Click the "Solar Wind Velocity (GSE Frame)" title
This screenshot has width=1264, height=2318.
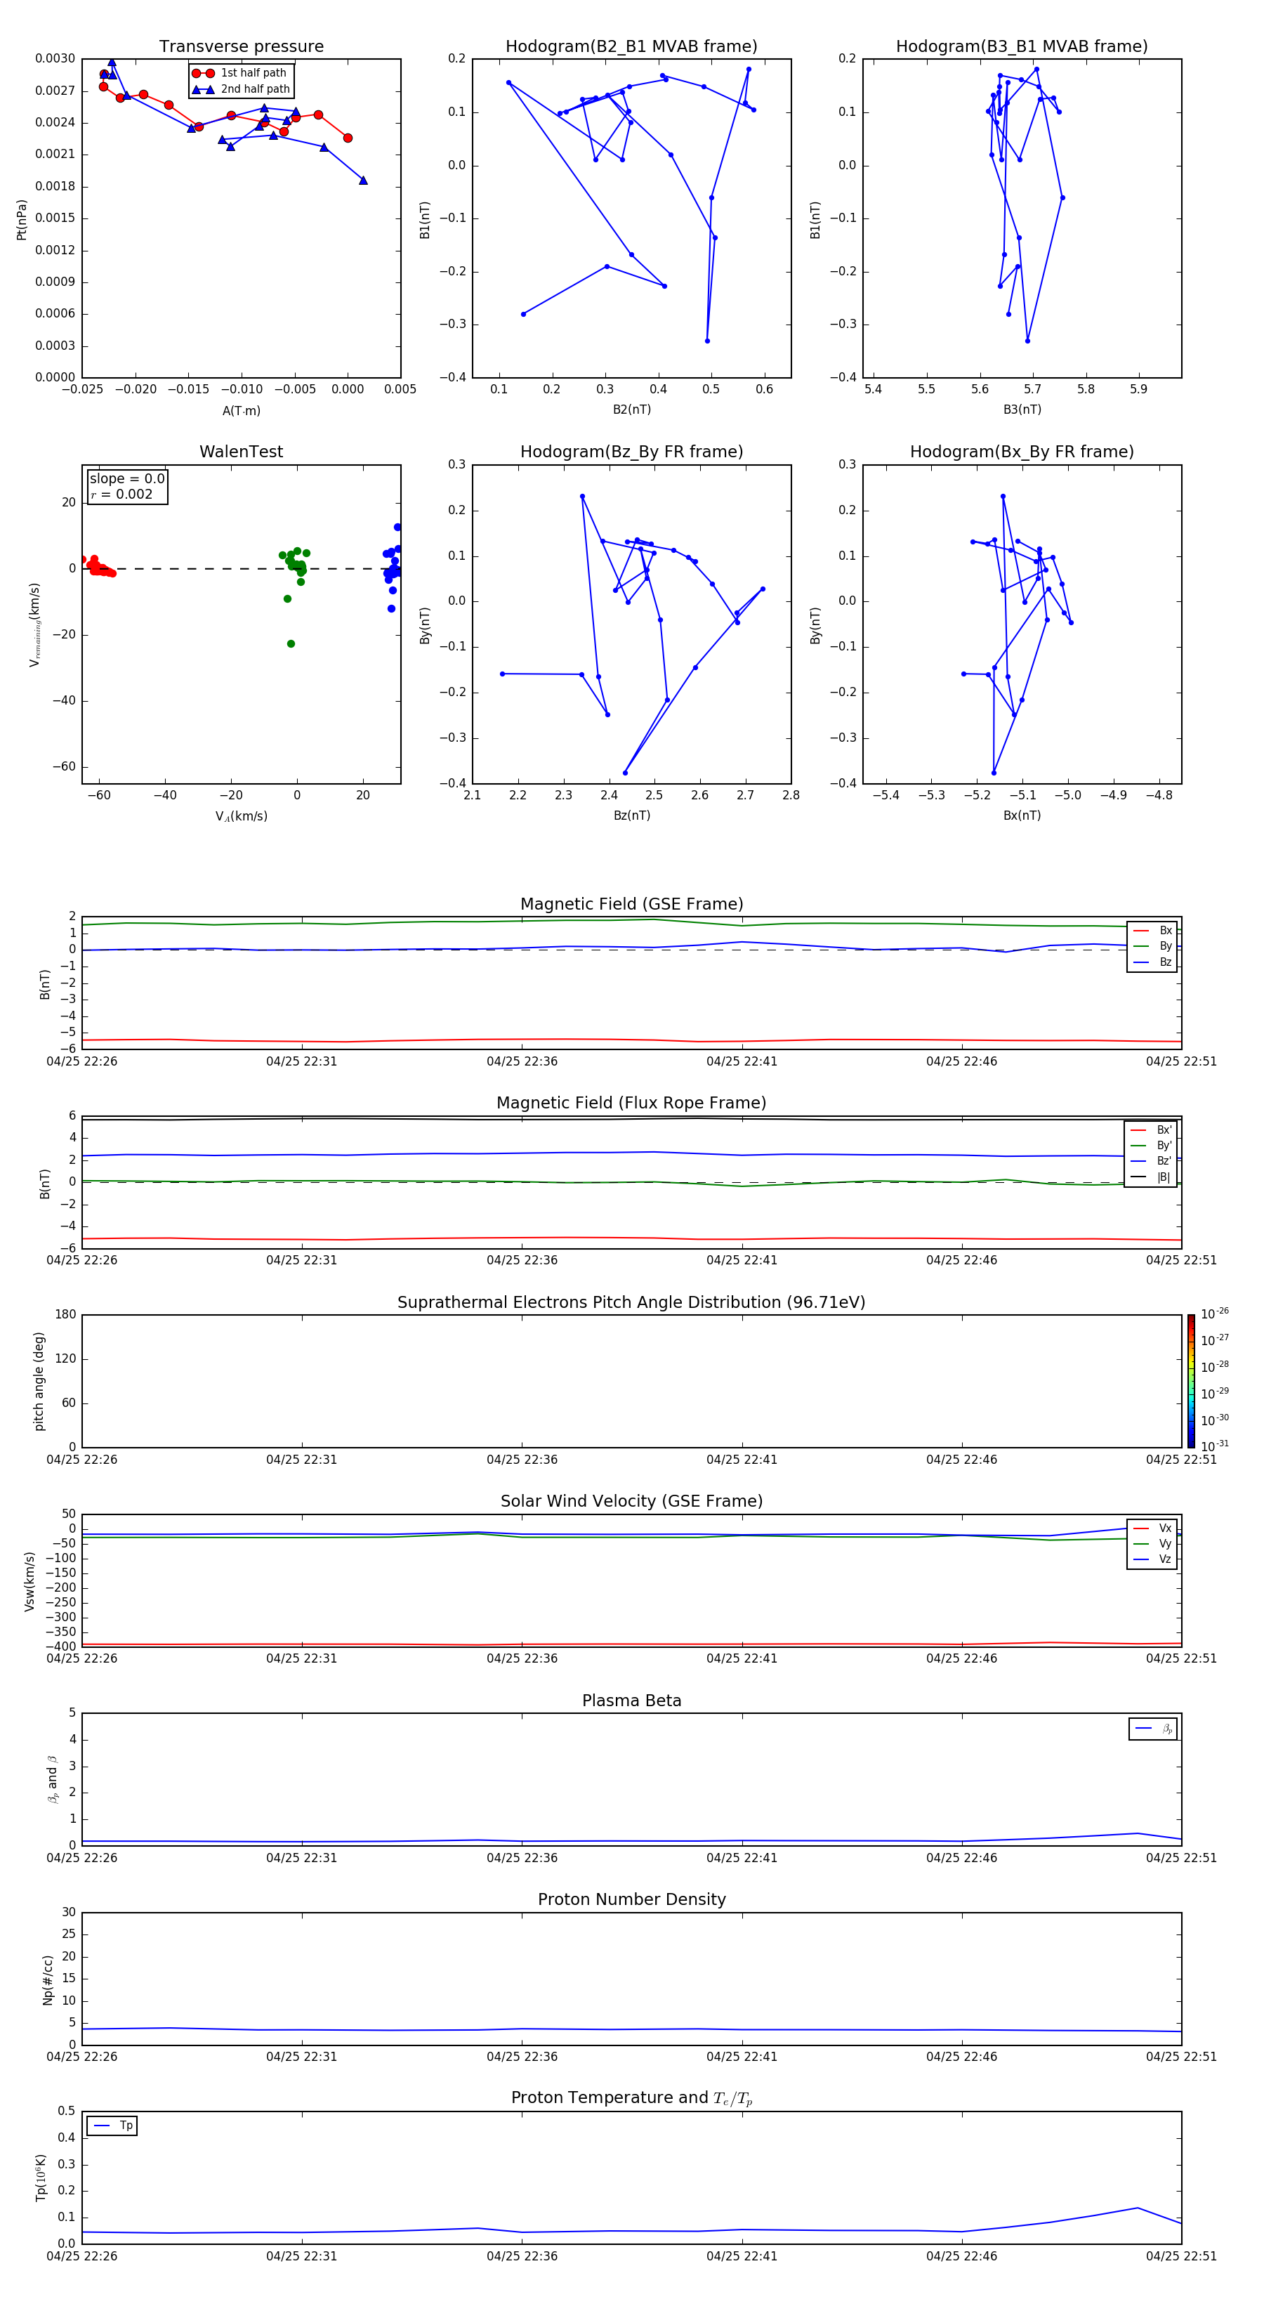(x=631, y=1501)
